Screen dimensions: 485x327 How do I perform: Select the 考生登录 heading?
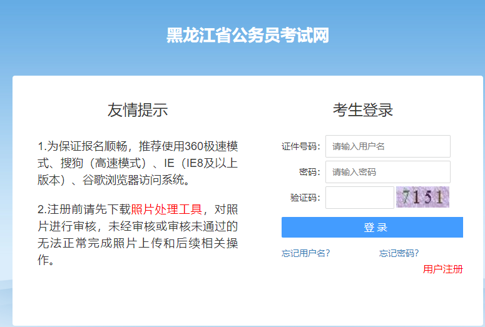coord(363,110)
